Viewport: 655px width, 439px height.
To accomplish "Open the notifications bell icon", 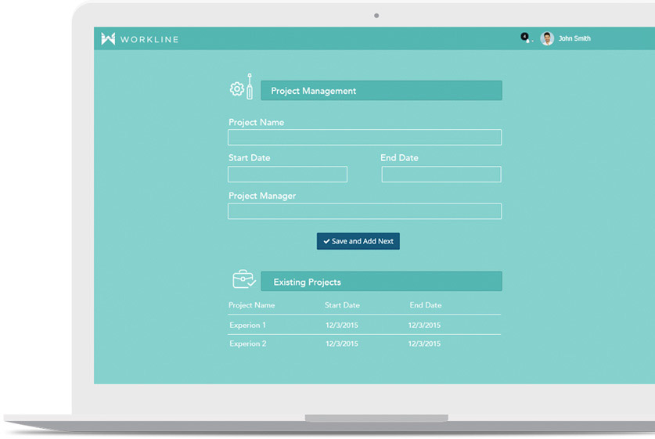I will (x=526, y=38).
